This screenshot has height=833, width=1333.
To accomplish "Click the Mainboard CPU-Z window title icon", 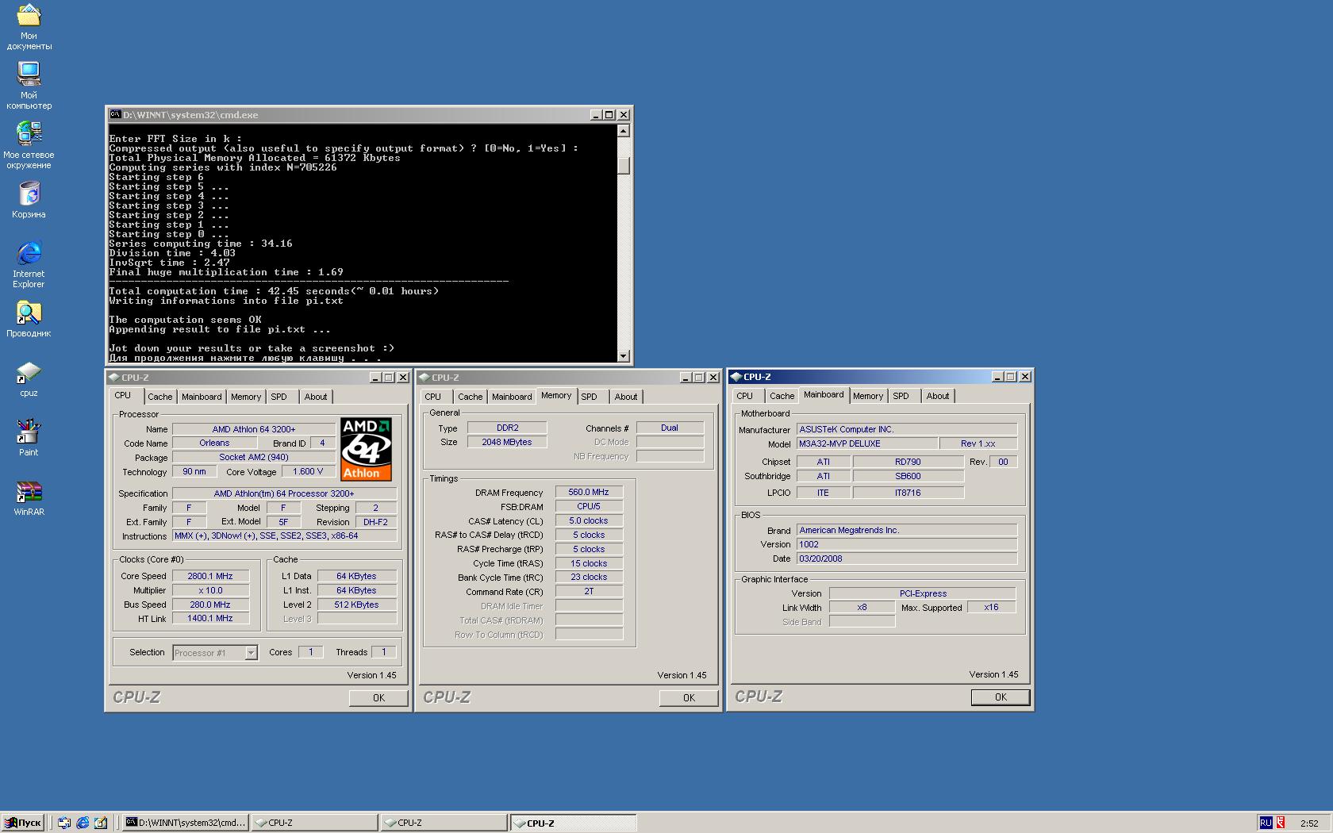I will tap(736, 377).
